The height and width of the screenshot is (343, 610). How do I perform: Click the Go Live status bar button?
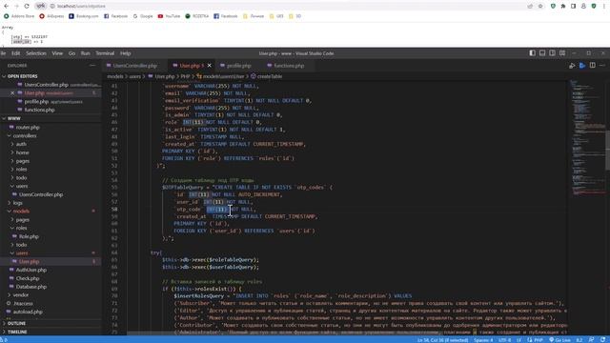click(x=559, y=340)
